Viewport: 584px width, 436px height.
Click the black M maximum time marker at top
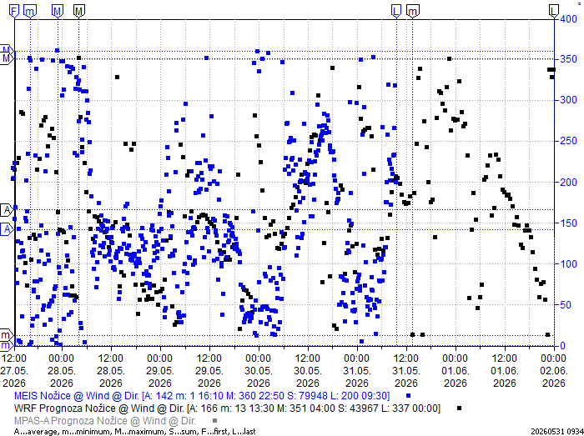(x=78, y=11)
